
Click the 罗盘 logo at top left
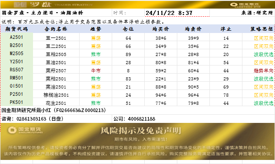click(x=33, y=5)
